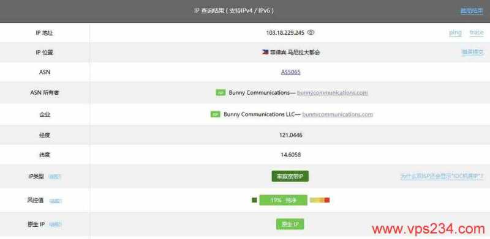Open bunnycommunications.com link in enterprise row

(337, 114)
